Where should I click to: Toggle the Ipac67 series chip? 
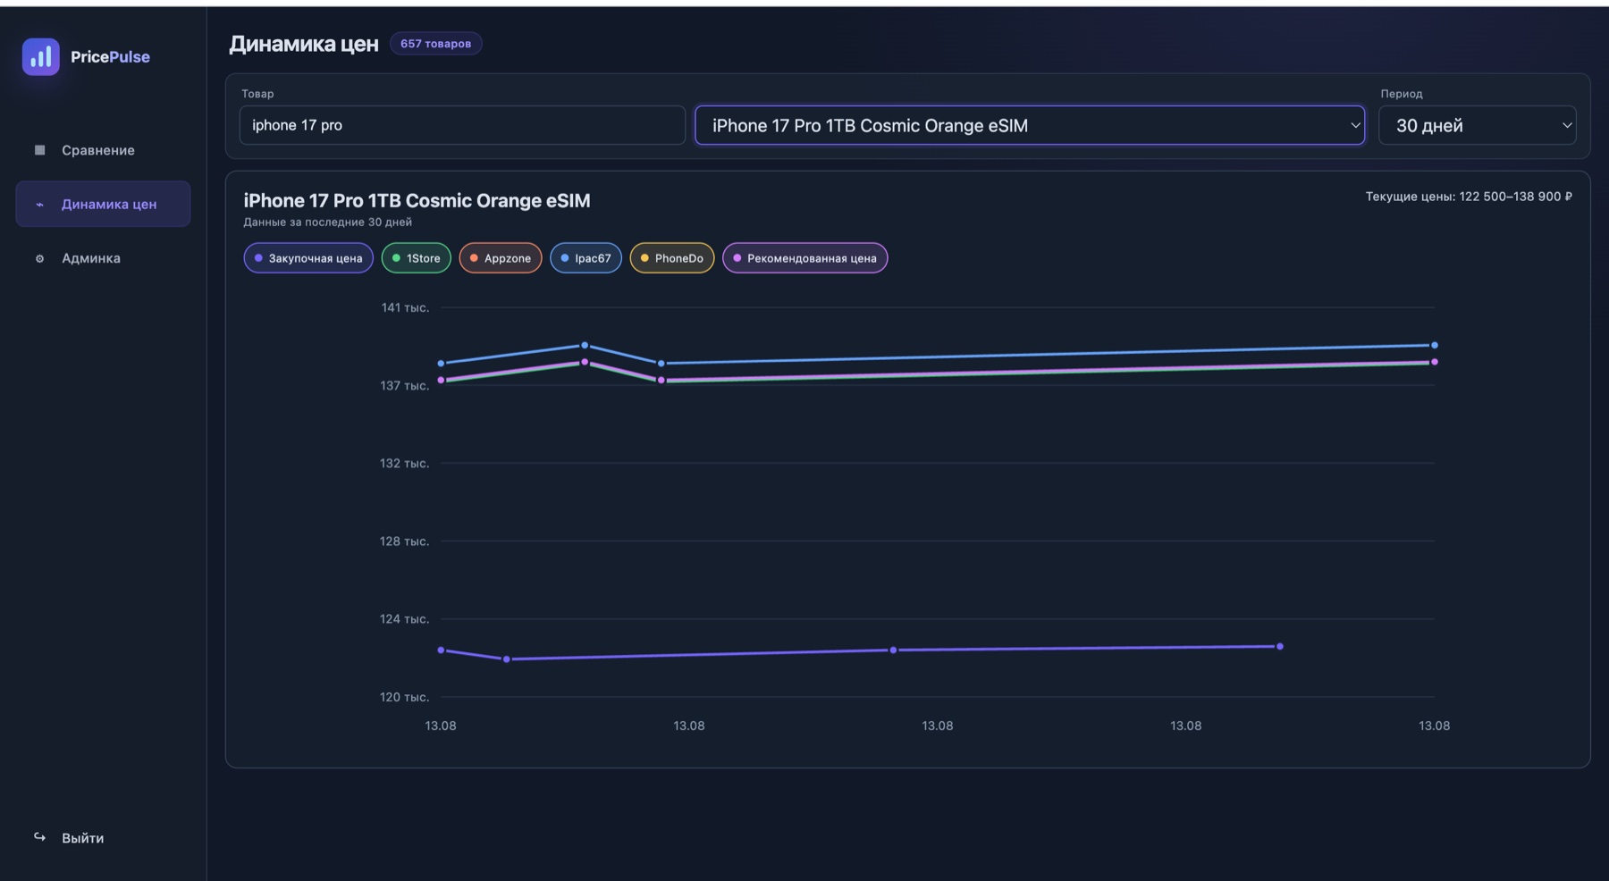(585, 258)
